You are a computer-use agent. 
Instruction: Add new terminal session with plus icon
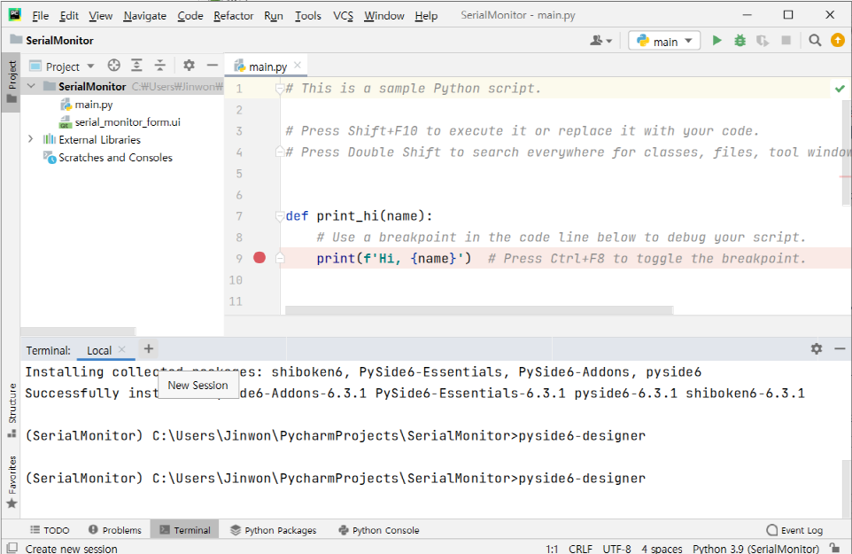click(x=148, y=349)
